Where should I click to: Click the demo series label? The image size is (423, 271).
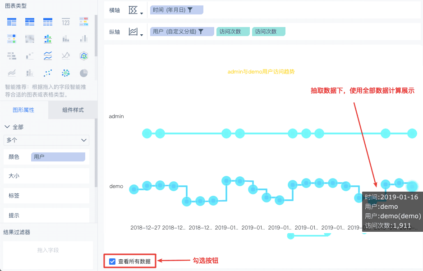tap(116, 186)
